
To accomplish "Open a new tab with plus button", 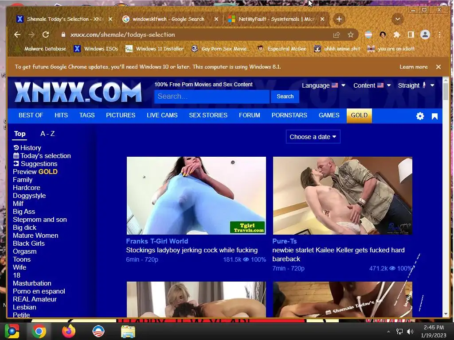I will click(x=339, y=19).
